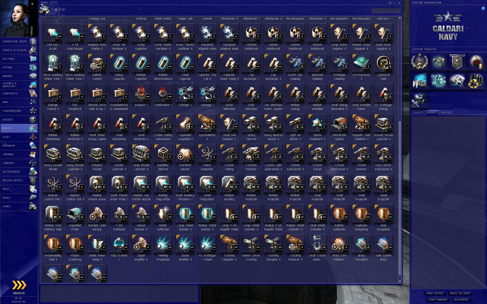Switch to the Guests tab
Screen dimensions: 487x304
418,113
